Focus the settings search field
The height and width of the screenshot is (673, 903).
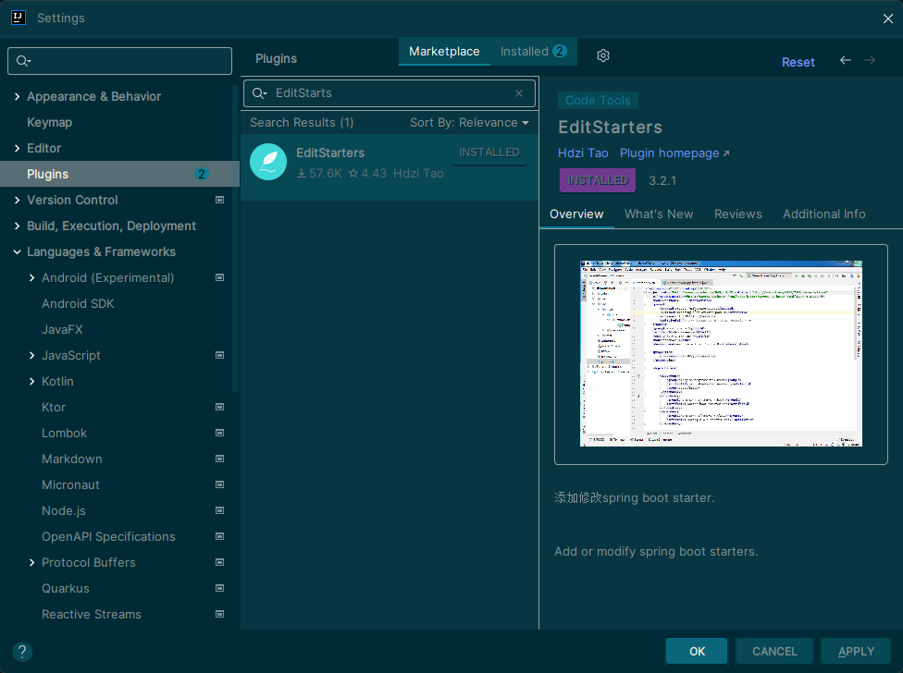pyautogui.click(x=119, y=61)
